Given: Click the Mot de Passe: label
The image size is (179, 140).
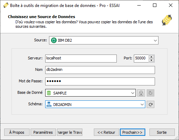Looking at the screenshot, I should click(31, 81).
